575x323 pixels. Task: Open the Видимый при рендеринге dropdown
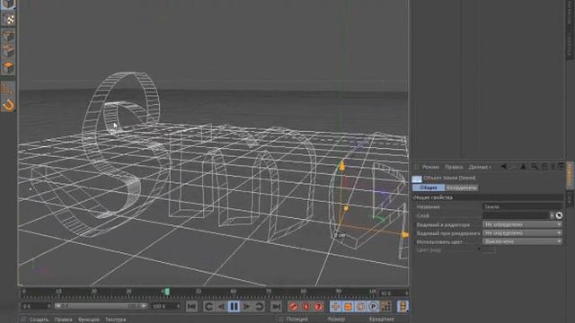click(522, 233)
